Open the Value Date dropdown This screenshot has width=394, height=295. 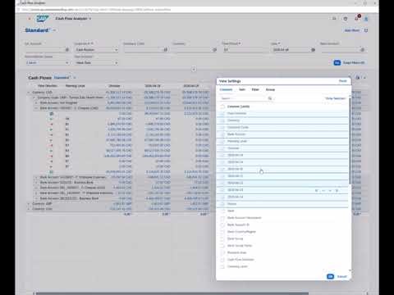116,63
